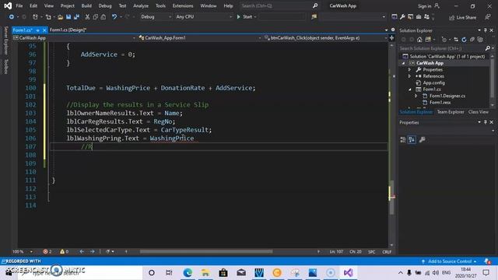The image size is (498, 280).
Task: Open the File menu
Action: (x=19, y=5)
